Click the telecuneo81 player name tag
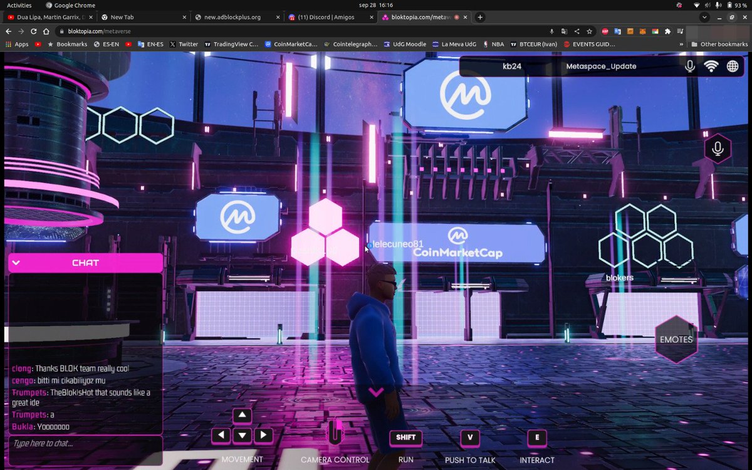The height and width of the screenshot is (470, 752). 399,244
